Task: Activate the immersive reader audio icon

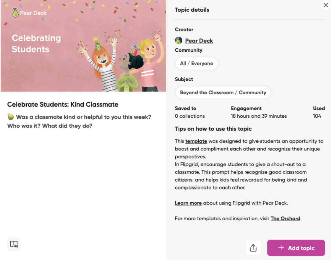Action: (13, 244)
